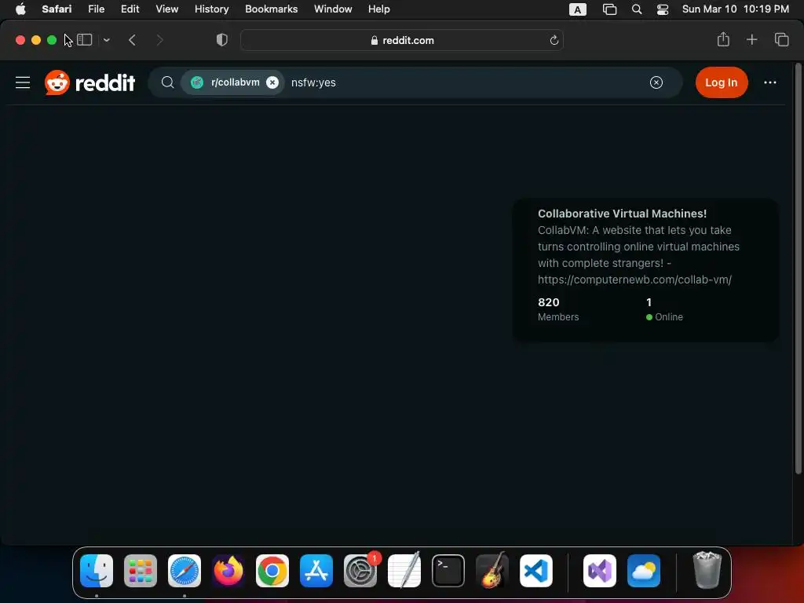Open Spotlight search in the menu bar
Viewport: 804px width, 603px height.
click(636, 9)
